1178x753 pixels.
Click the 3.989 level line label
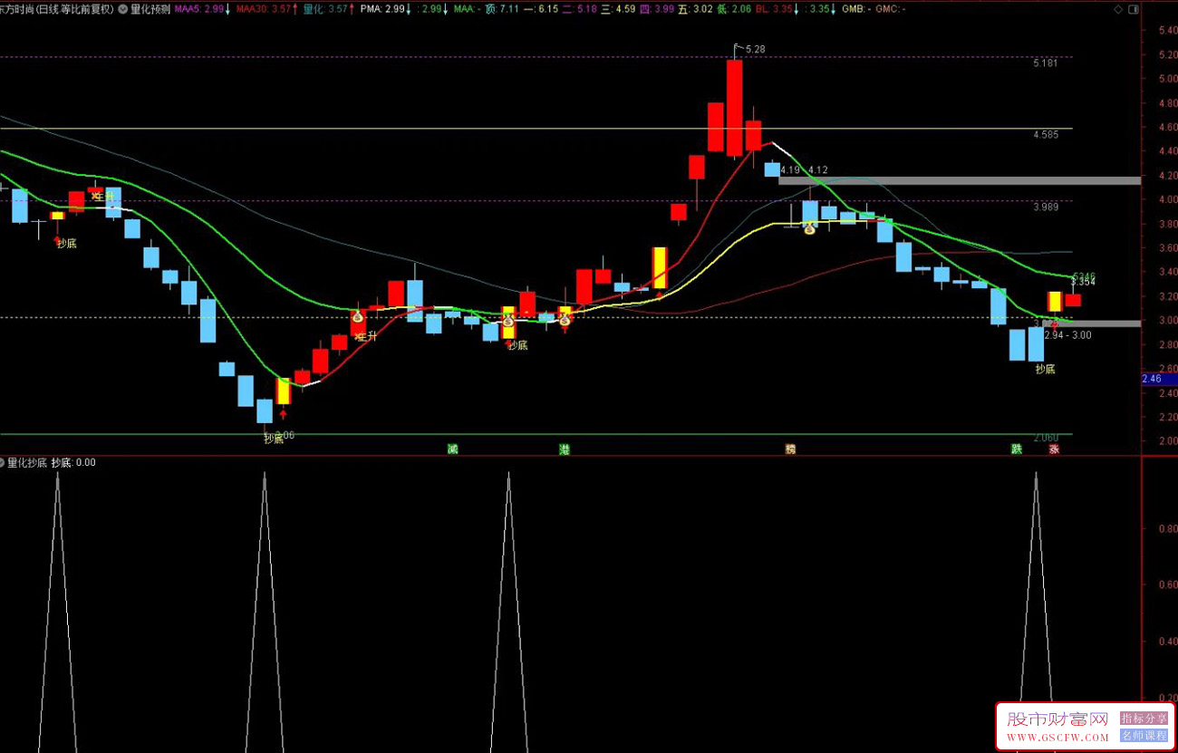pos(1045,208)
